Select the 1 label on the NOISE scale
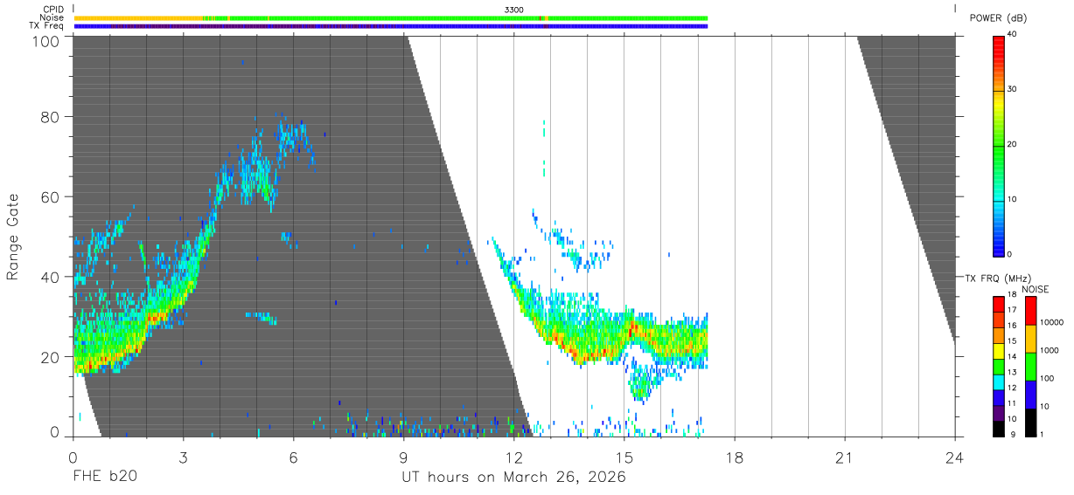The height and width of the screenshot is (495, 1074). [x=1043, y=434]
